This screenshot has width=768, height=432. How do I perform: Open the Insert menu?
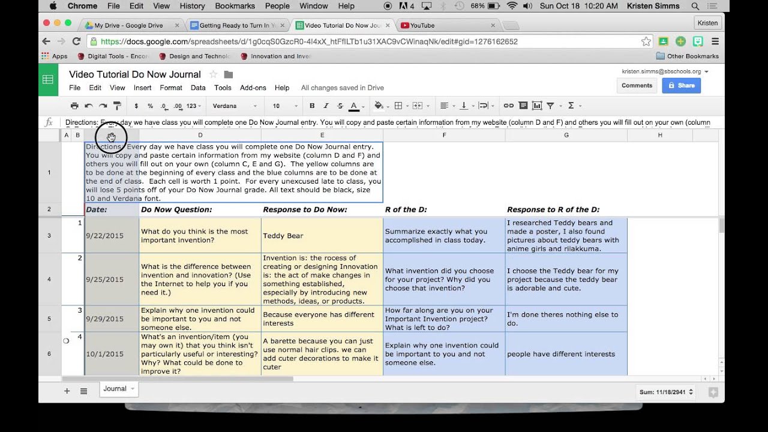142,88
